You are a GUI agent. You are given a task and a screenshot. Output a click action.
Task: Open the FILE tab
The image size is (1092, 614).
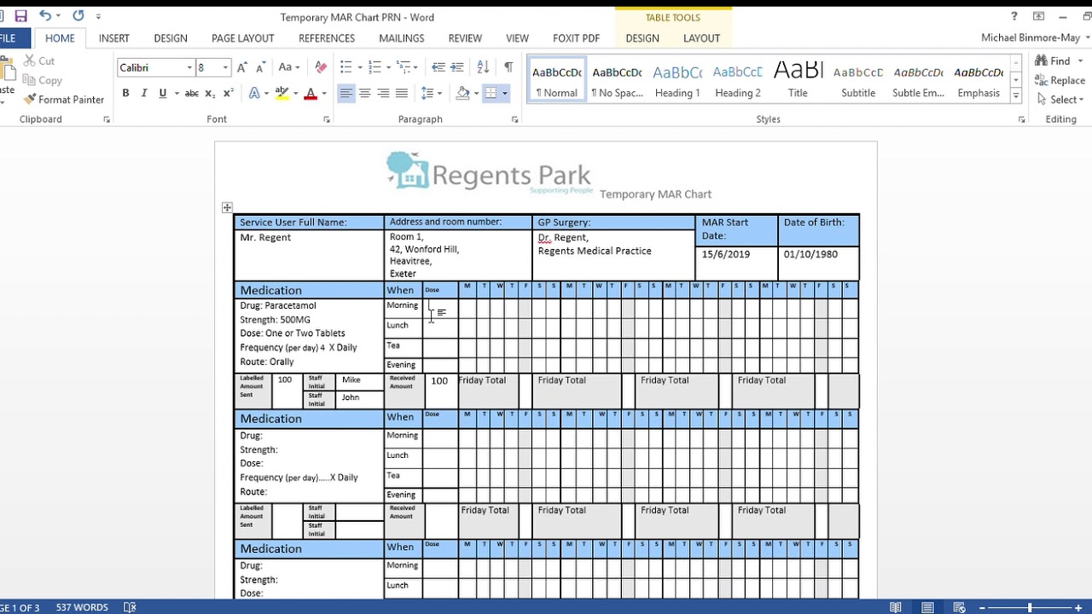point(9,38)
